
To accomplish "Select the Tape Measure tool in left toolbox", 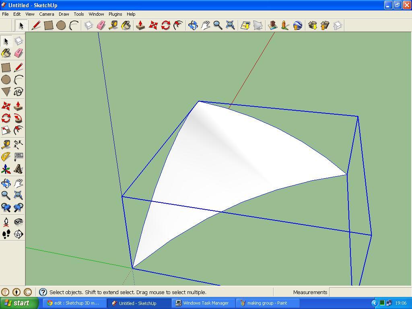I will (6, 144).
